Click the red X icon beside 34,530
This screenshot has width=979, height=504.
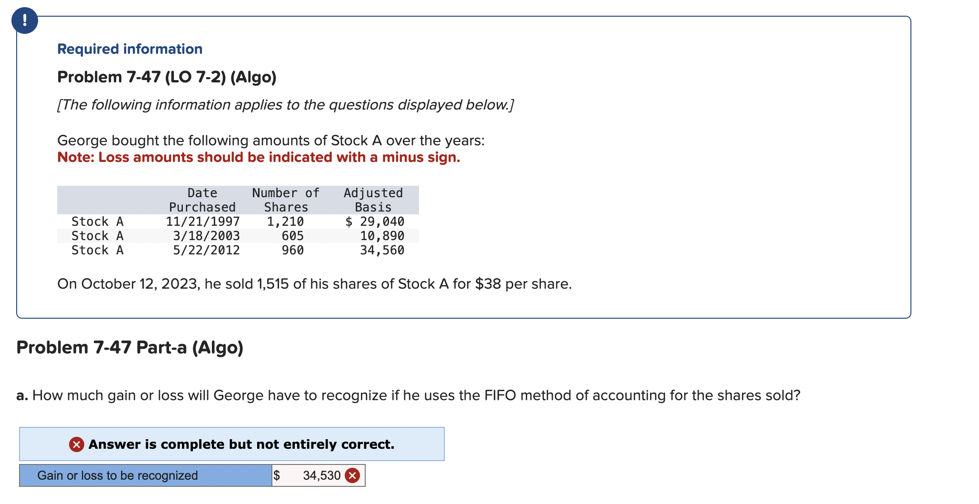pyautogui.click(x=351, y=475)
